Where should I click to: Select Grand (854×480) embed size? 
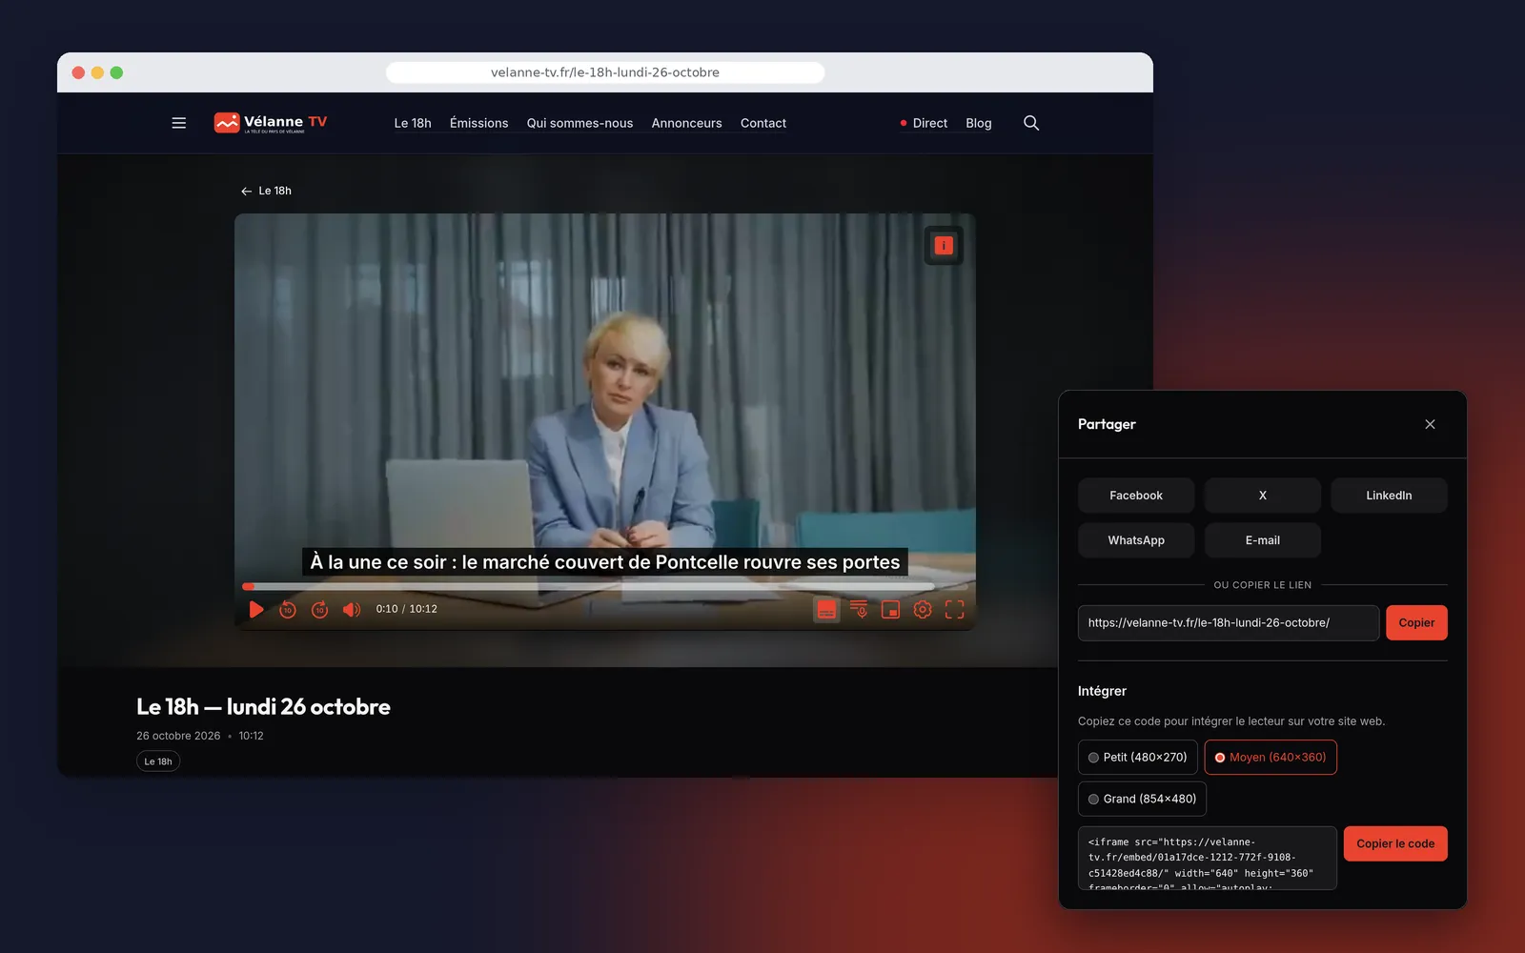[1142, 799]
